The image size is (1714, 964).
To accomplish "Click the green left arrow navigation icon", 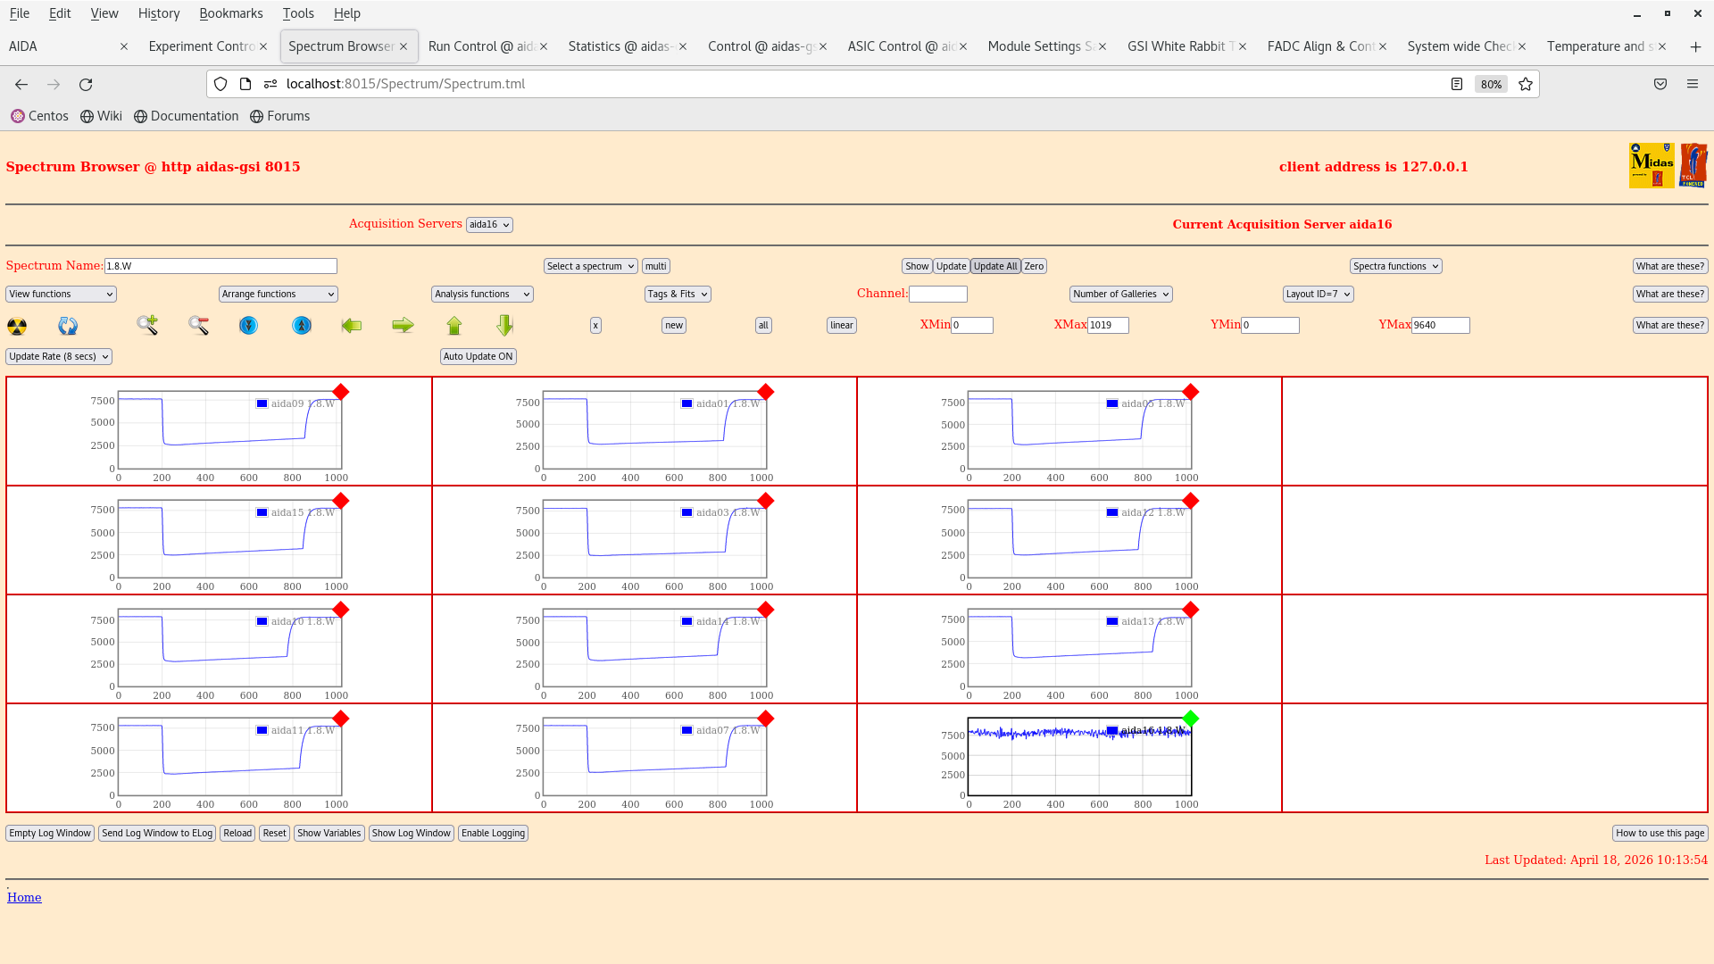I will pos(352,326).
